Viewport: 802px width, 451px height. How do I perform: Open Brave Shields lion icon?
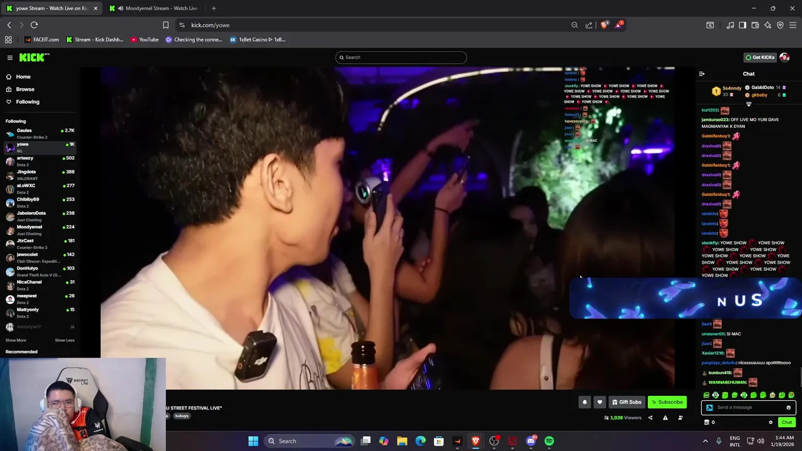point(604,25)
